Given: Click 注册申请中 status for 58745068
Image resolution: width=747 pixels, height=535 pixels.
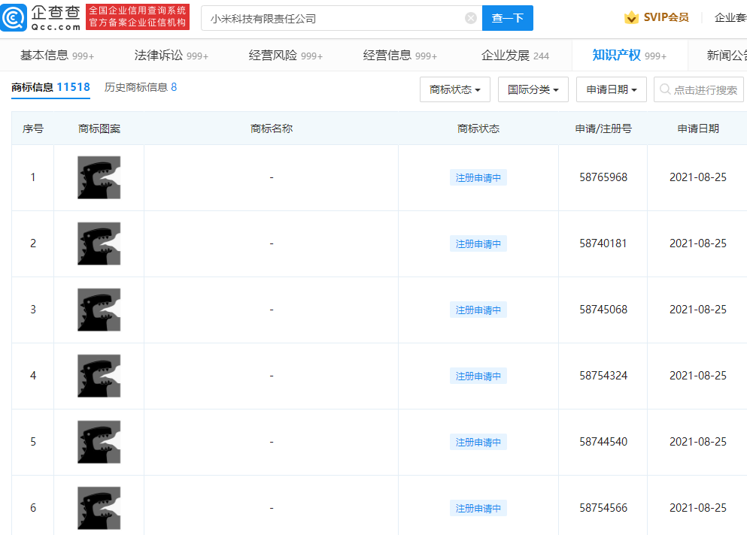Looking at the screenshot, I should click(x=478, y=310).
